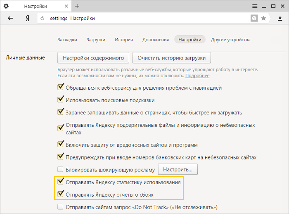289x214 pixels.
Task: Click the Protect shield icon in address bar
Action: (x=254, y=19)
